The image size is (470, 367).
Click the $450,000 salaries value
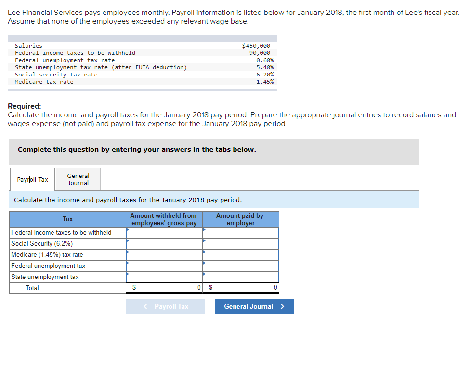pyautogui.click(x=256, y=46)
